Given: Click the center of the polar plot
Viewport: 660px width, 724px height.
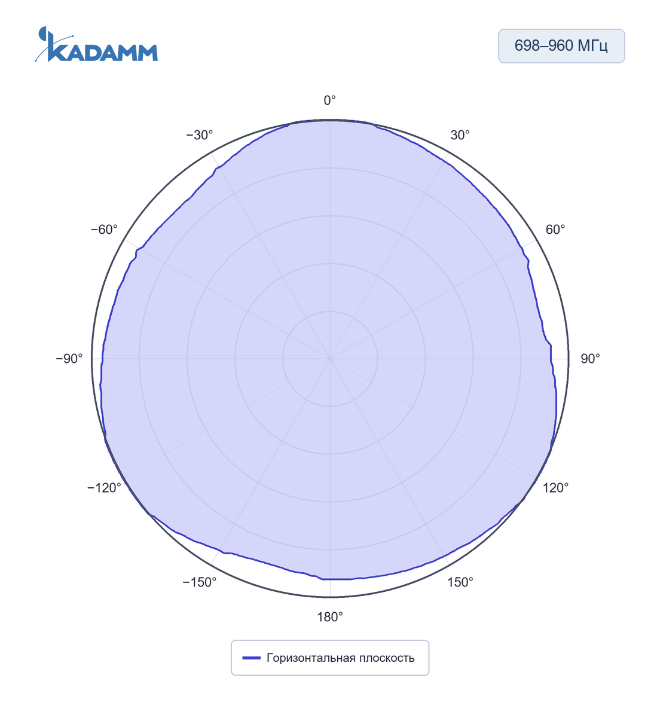Looking at the screenshot, I should click(x=330, y=359).
